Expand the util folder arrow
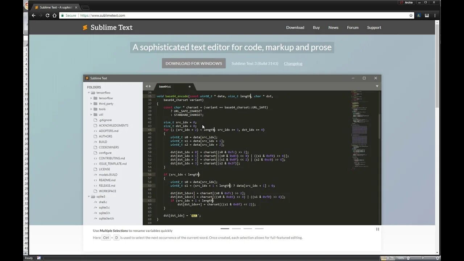 pyautogui.click(x=91, y=115)
